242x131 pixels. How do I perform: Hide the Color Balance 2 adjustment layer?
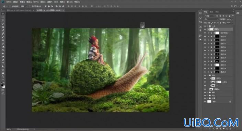click(x=205, y=33)
